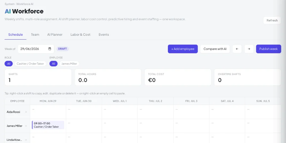Click the MON, JUN 29 column header
The height and width of the screenshot is (143, 286).
48,101
